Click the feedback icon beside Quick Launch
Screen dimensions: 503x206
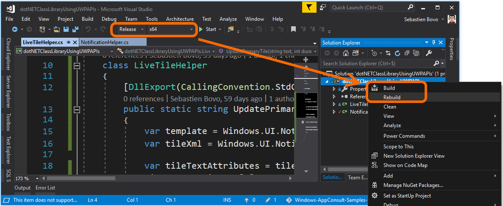point(323,7)
